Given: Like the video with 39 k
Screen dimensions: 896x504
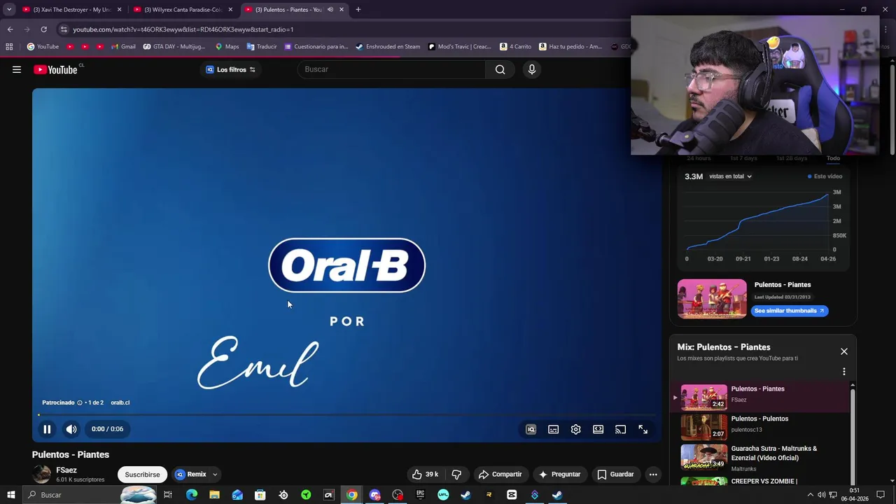Looking at the screenshot, I should pos(425,474).
